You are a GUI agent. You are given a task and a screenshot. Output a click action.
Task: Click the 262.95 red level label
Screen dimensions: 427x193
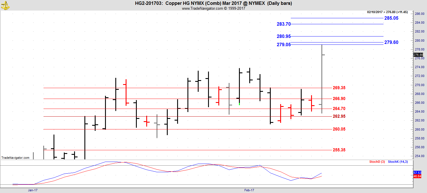pyautogui.click(x=339, y=116)
